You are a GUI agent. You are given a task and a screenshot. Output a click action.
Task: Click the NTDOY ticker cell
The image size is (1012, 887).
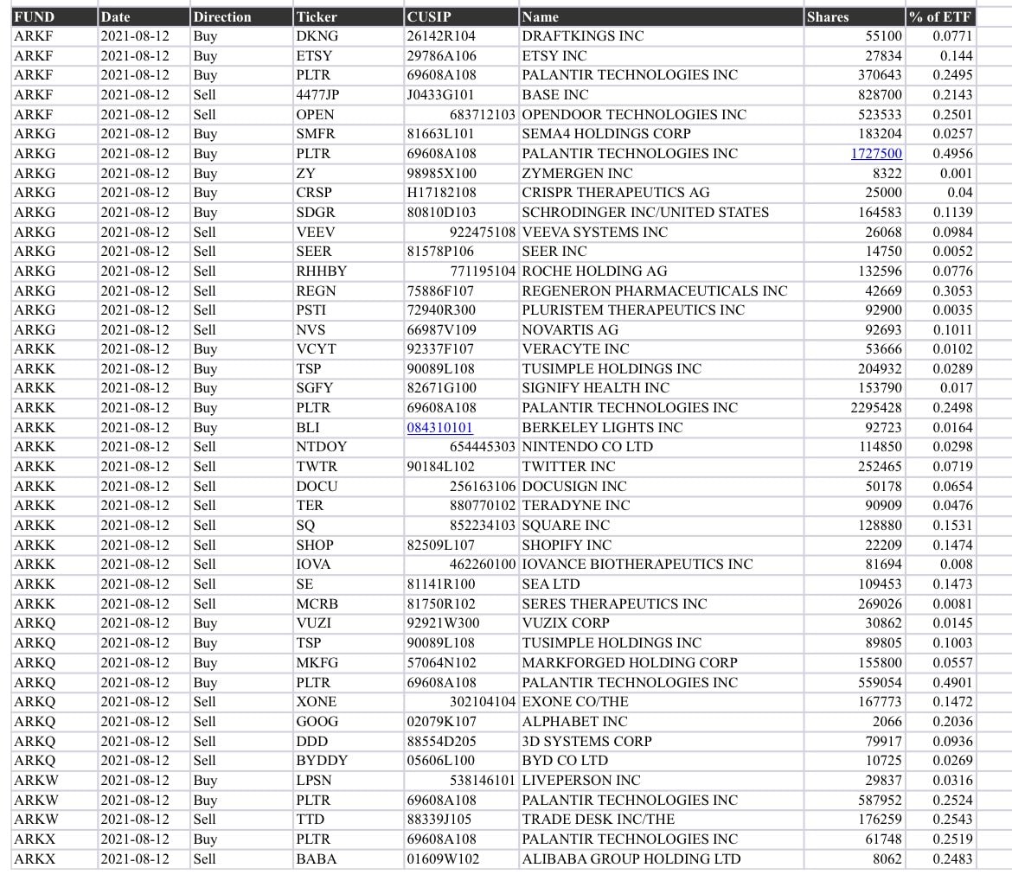pos(349,447)
